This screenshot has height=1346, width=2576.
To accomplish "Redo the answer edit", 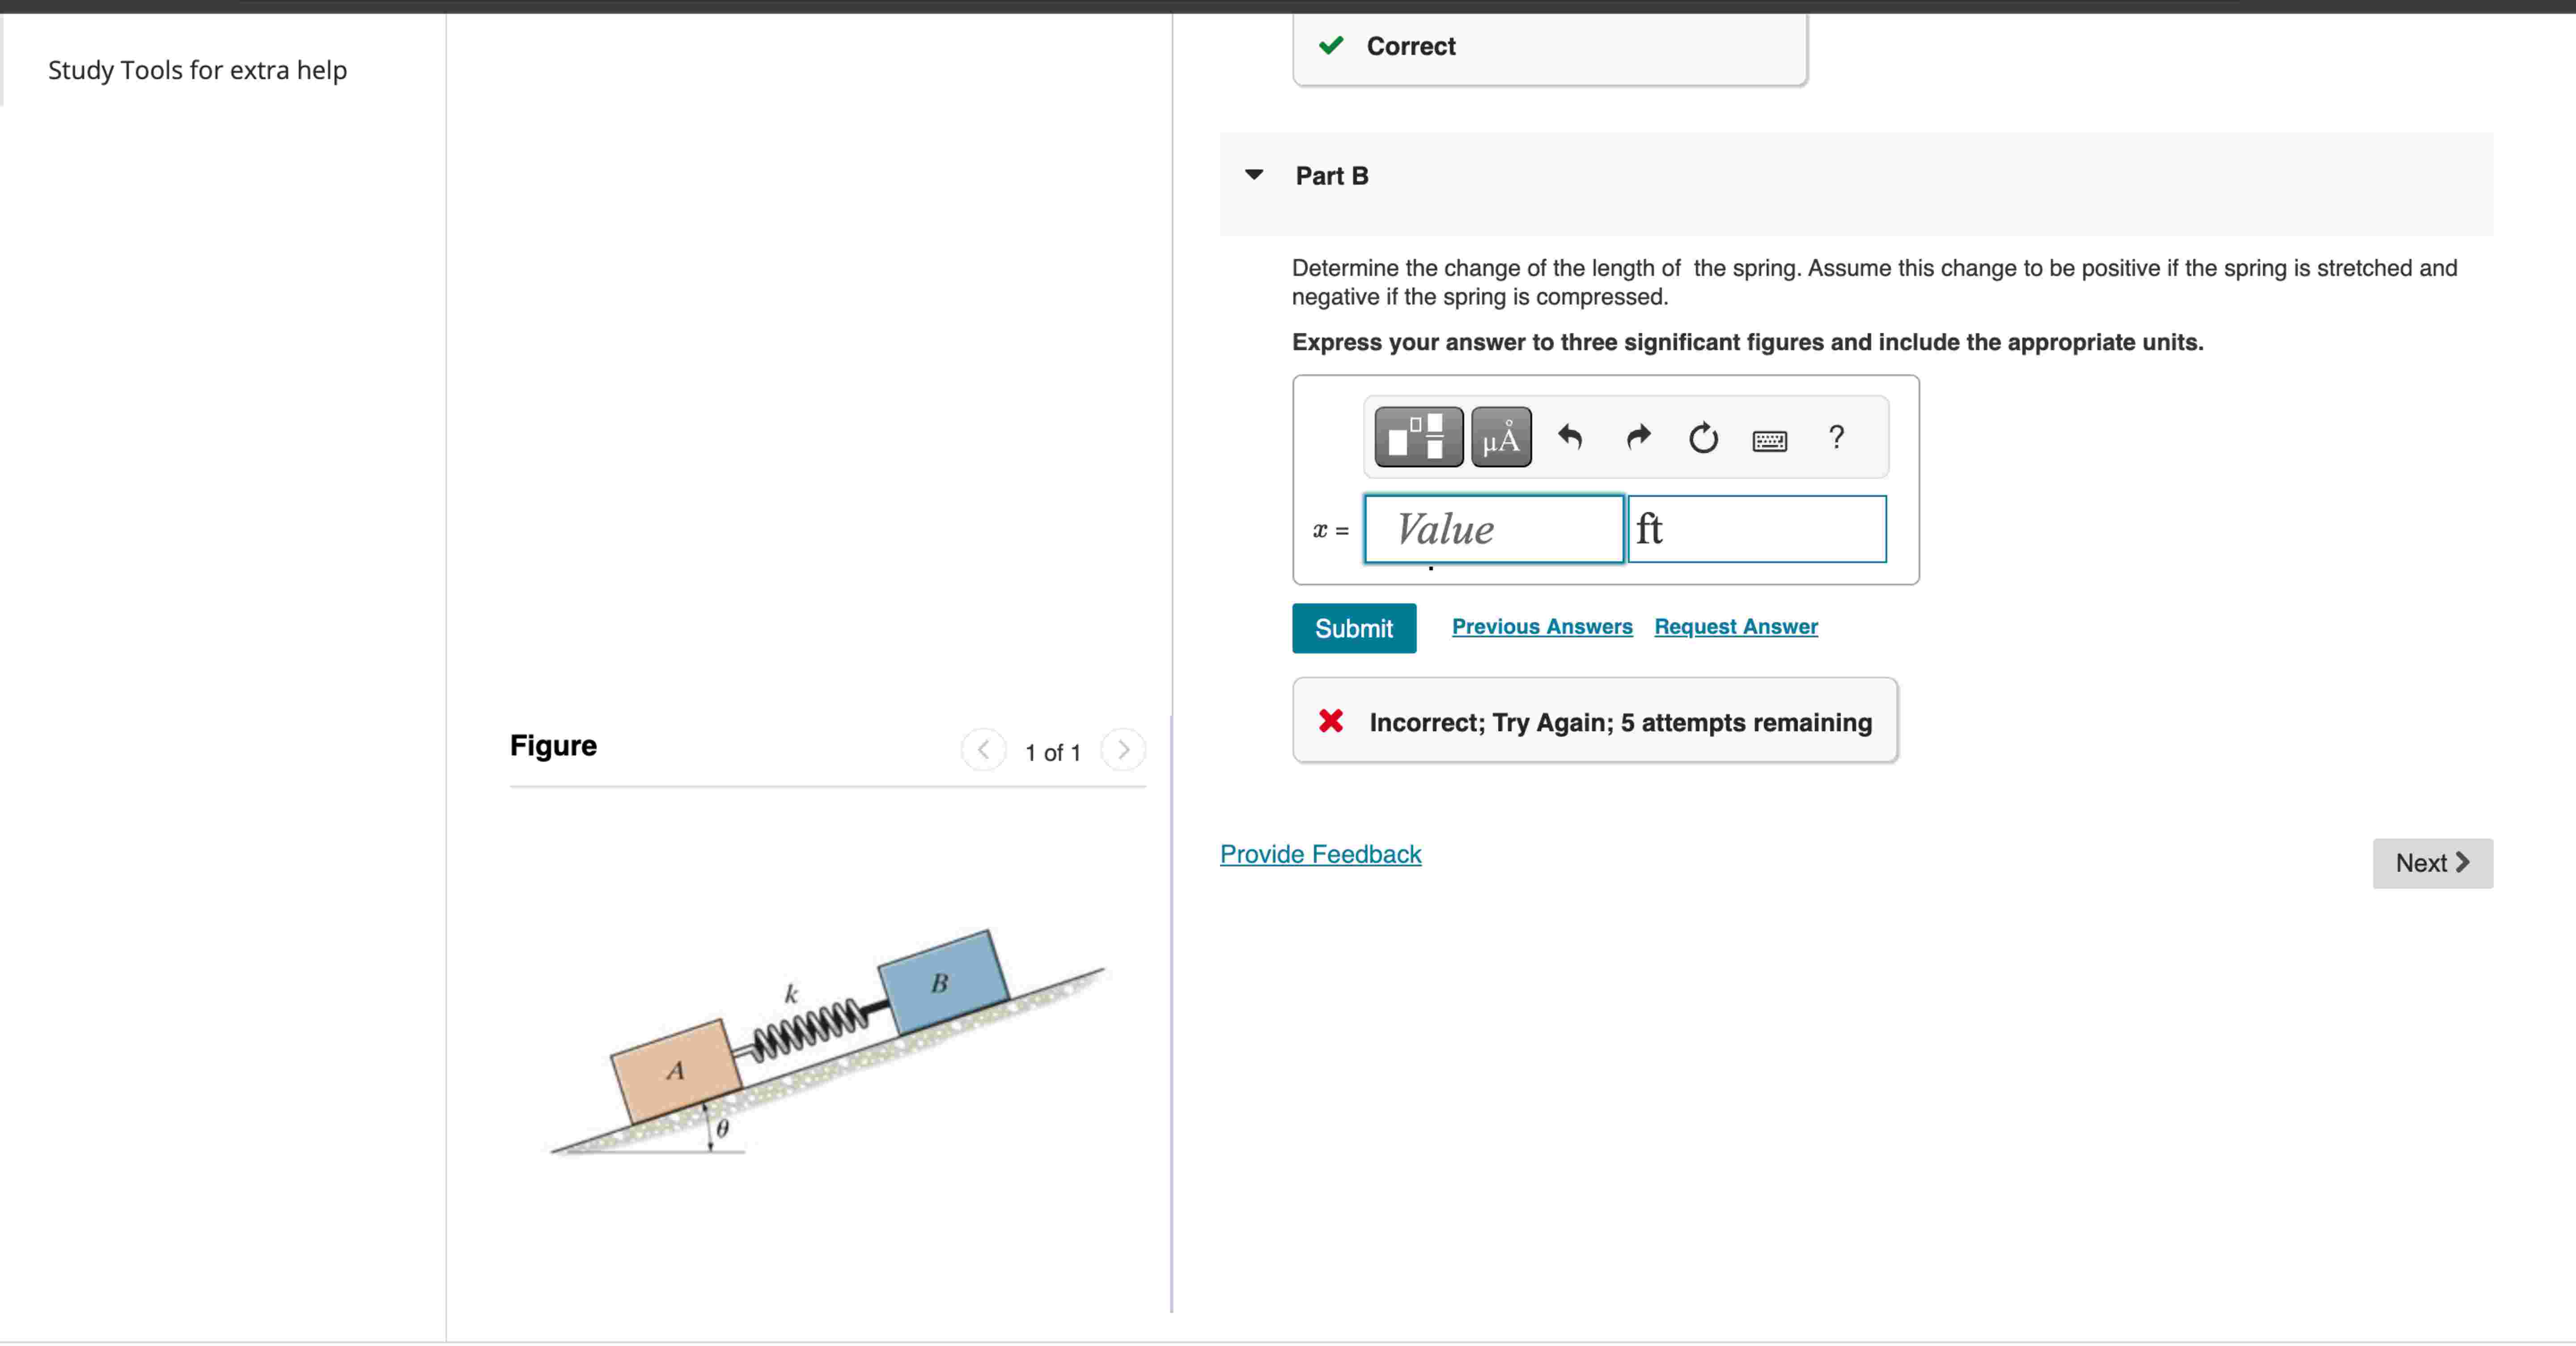I will point(1638,437).
